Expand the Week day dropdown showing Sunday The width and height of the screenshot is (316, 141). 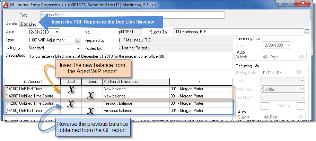click(x=302, y=89)
